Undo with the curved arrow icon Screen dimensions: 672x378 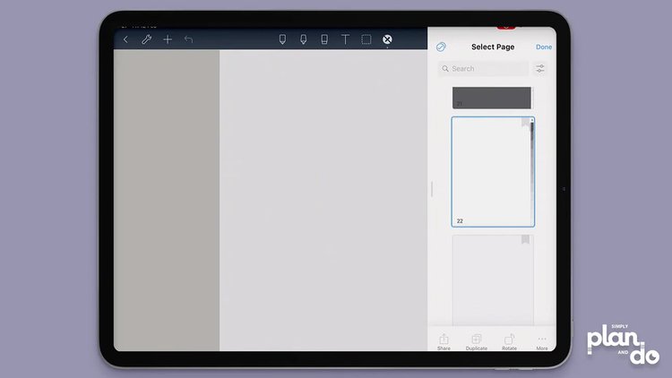click(188, 39)
